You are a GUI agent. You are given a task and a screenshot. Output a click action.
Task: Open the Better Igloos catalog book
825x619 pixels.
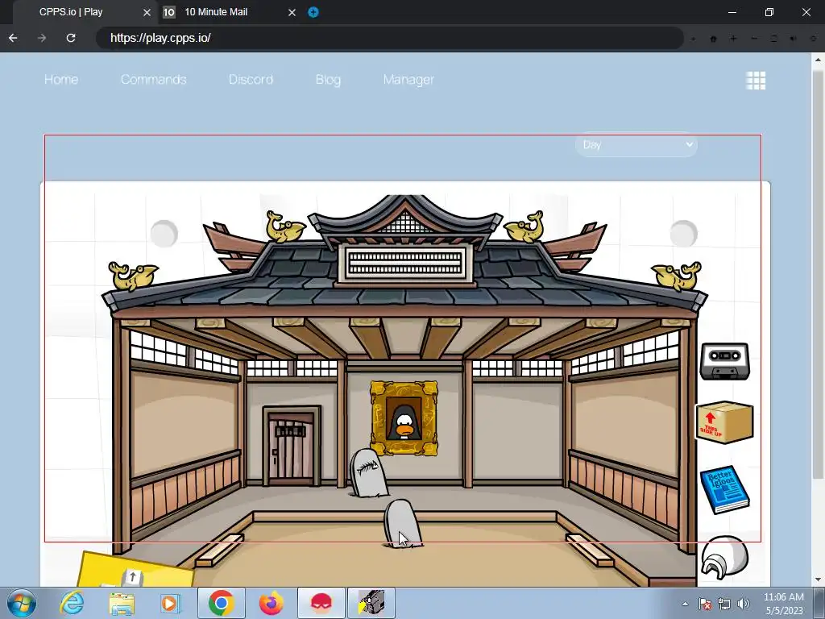[724, 489]
